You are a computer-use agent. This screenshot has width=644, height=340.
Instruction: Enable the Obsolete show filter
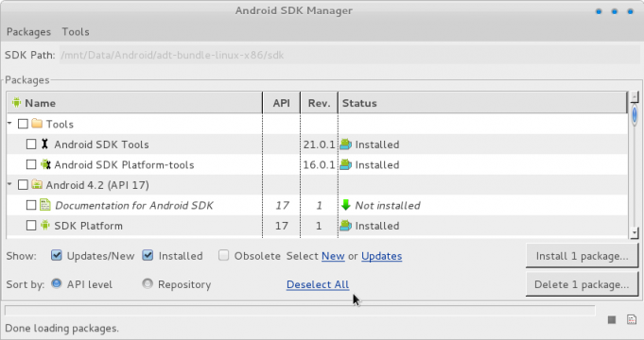point(223,256)
